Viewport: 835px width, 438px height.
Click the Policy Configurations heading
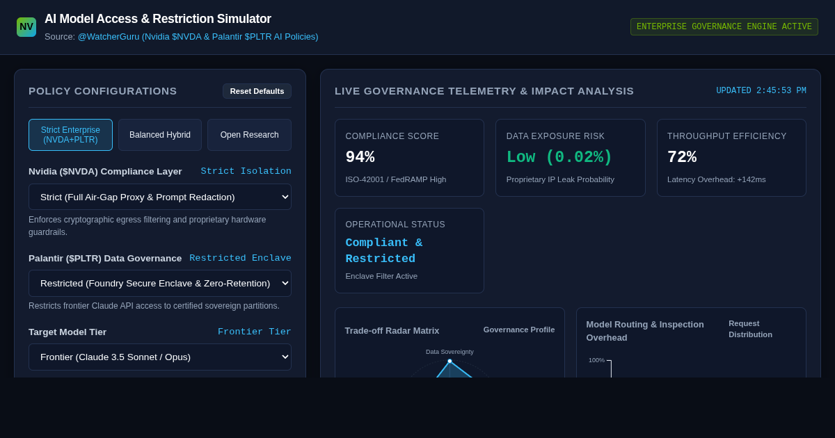coord(103,91)
